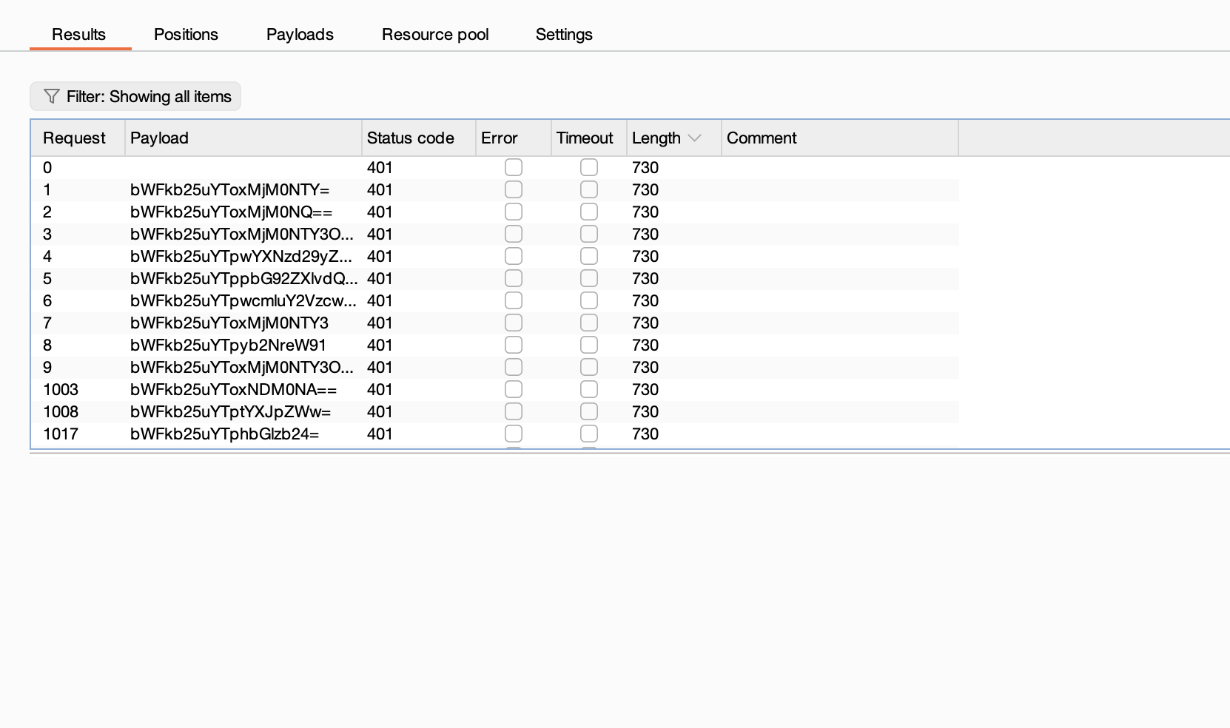
Task: Toggle Error checkbox for request 1008
Action: pyautogui.click(x=514, y=411)
